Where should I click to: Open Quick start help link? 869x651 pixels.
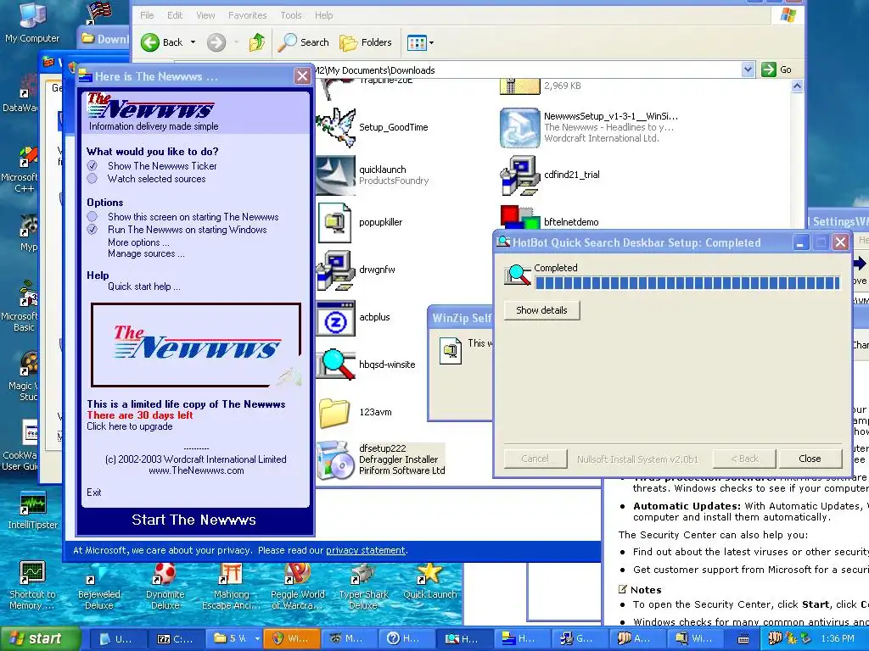pyautogui.click(x=144, y=287)
